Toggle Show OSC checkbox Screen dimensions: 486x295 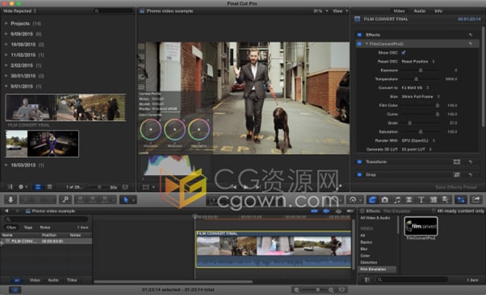(x=403, y=52)
